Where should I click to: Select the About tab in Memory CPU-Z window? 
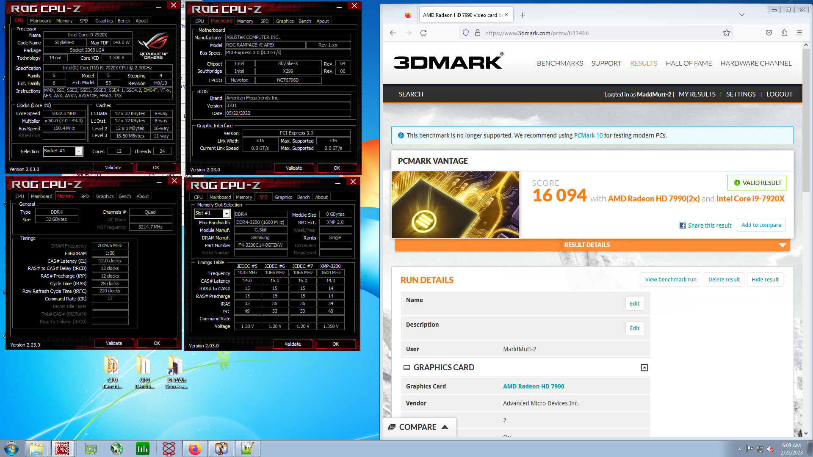[143, 196]
